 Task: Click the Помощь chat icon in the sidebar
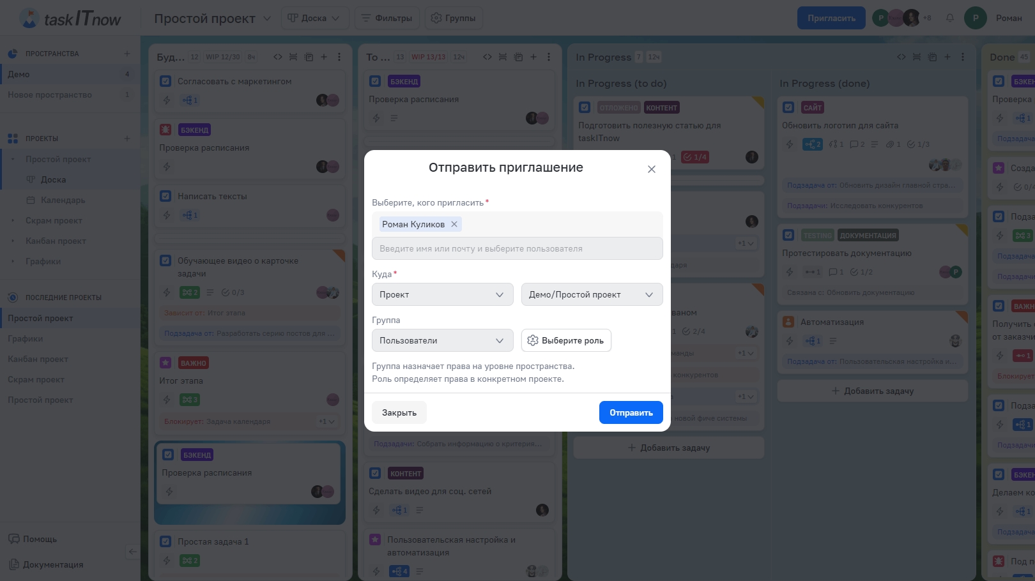coord(14,539)
